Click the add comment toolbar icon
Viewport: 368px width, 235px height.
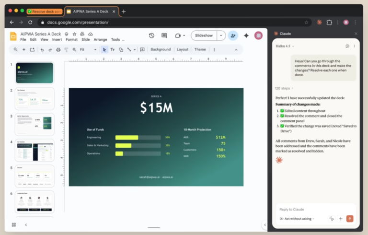pos(142,49)
